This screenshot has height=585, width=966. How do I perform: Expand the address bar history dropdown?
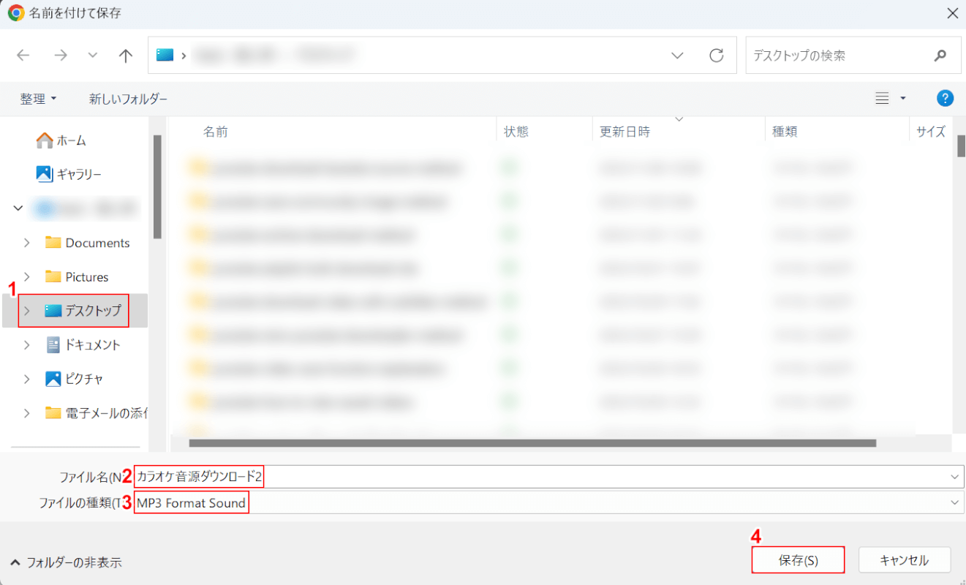click(677, 56)
